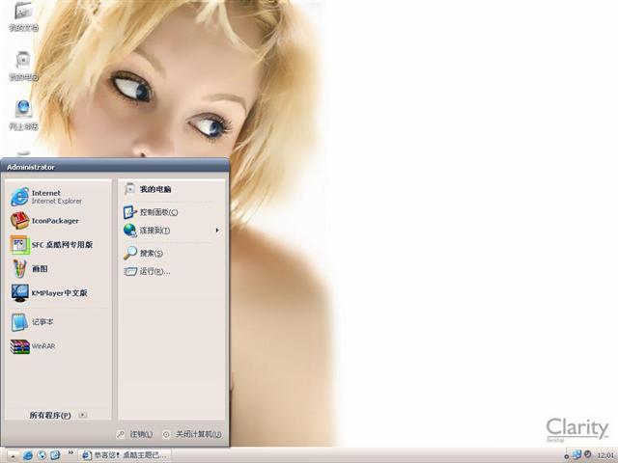Expand the 连接到(T) submenu
Image resolution: width=618 pixels, height=463 pixels.
pyautogui.click(x=171, y=231)
